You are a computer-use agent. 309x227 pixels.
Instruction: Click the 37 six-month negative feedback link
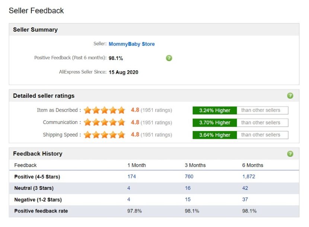245,199
